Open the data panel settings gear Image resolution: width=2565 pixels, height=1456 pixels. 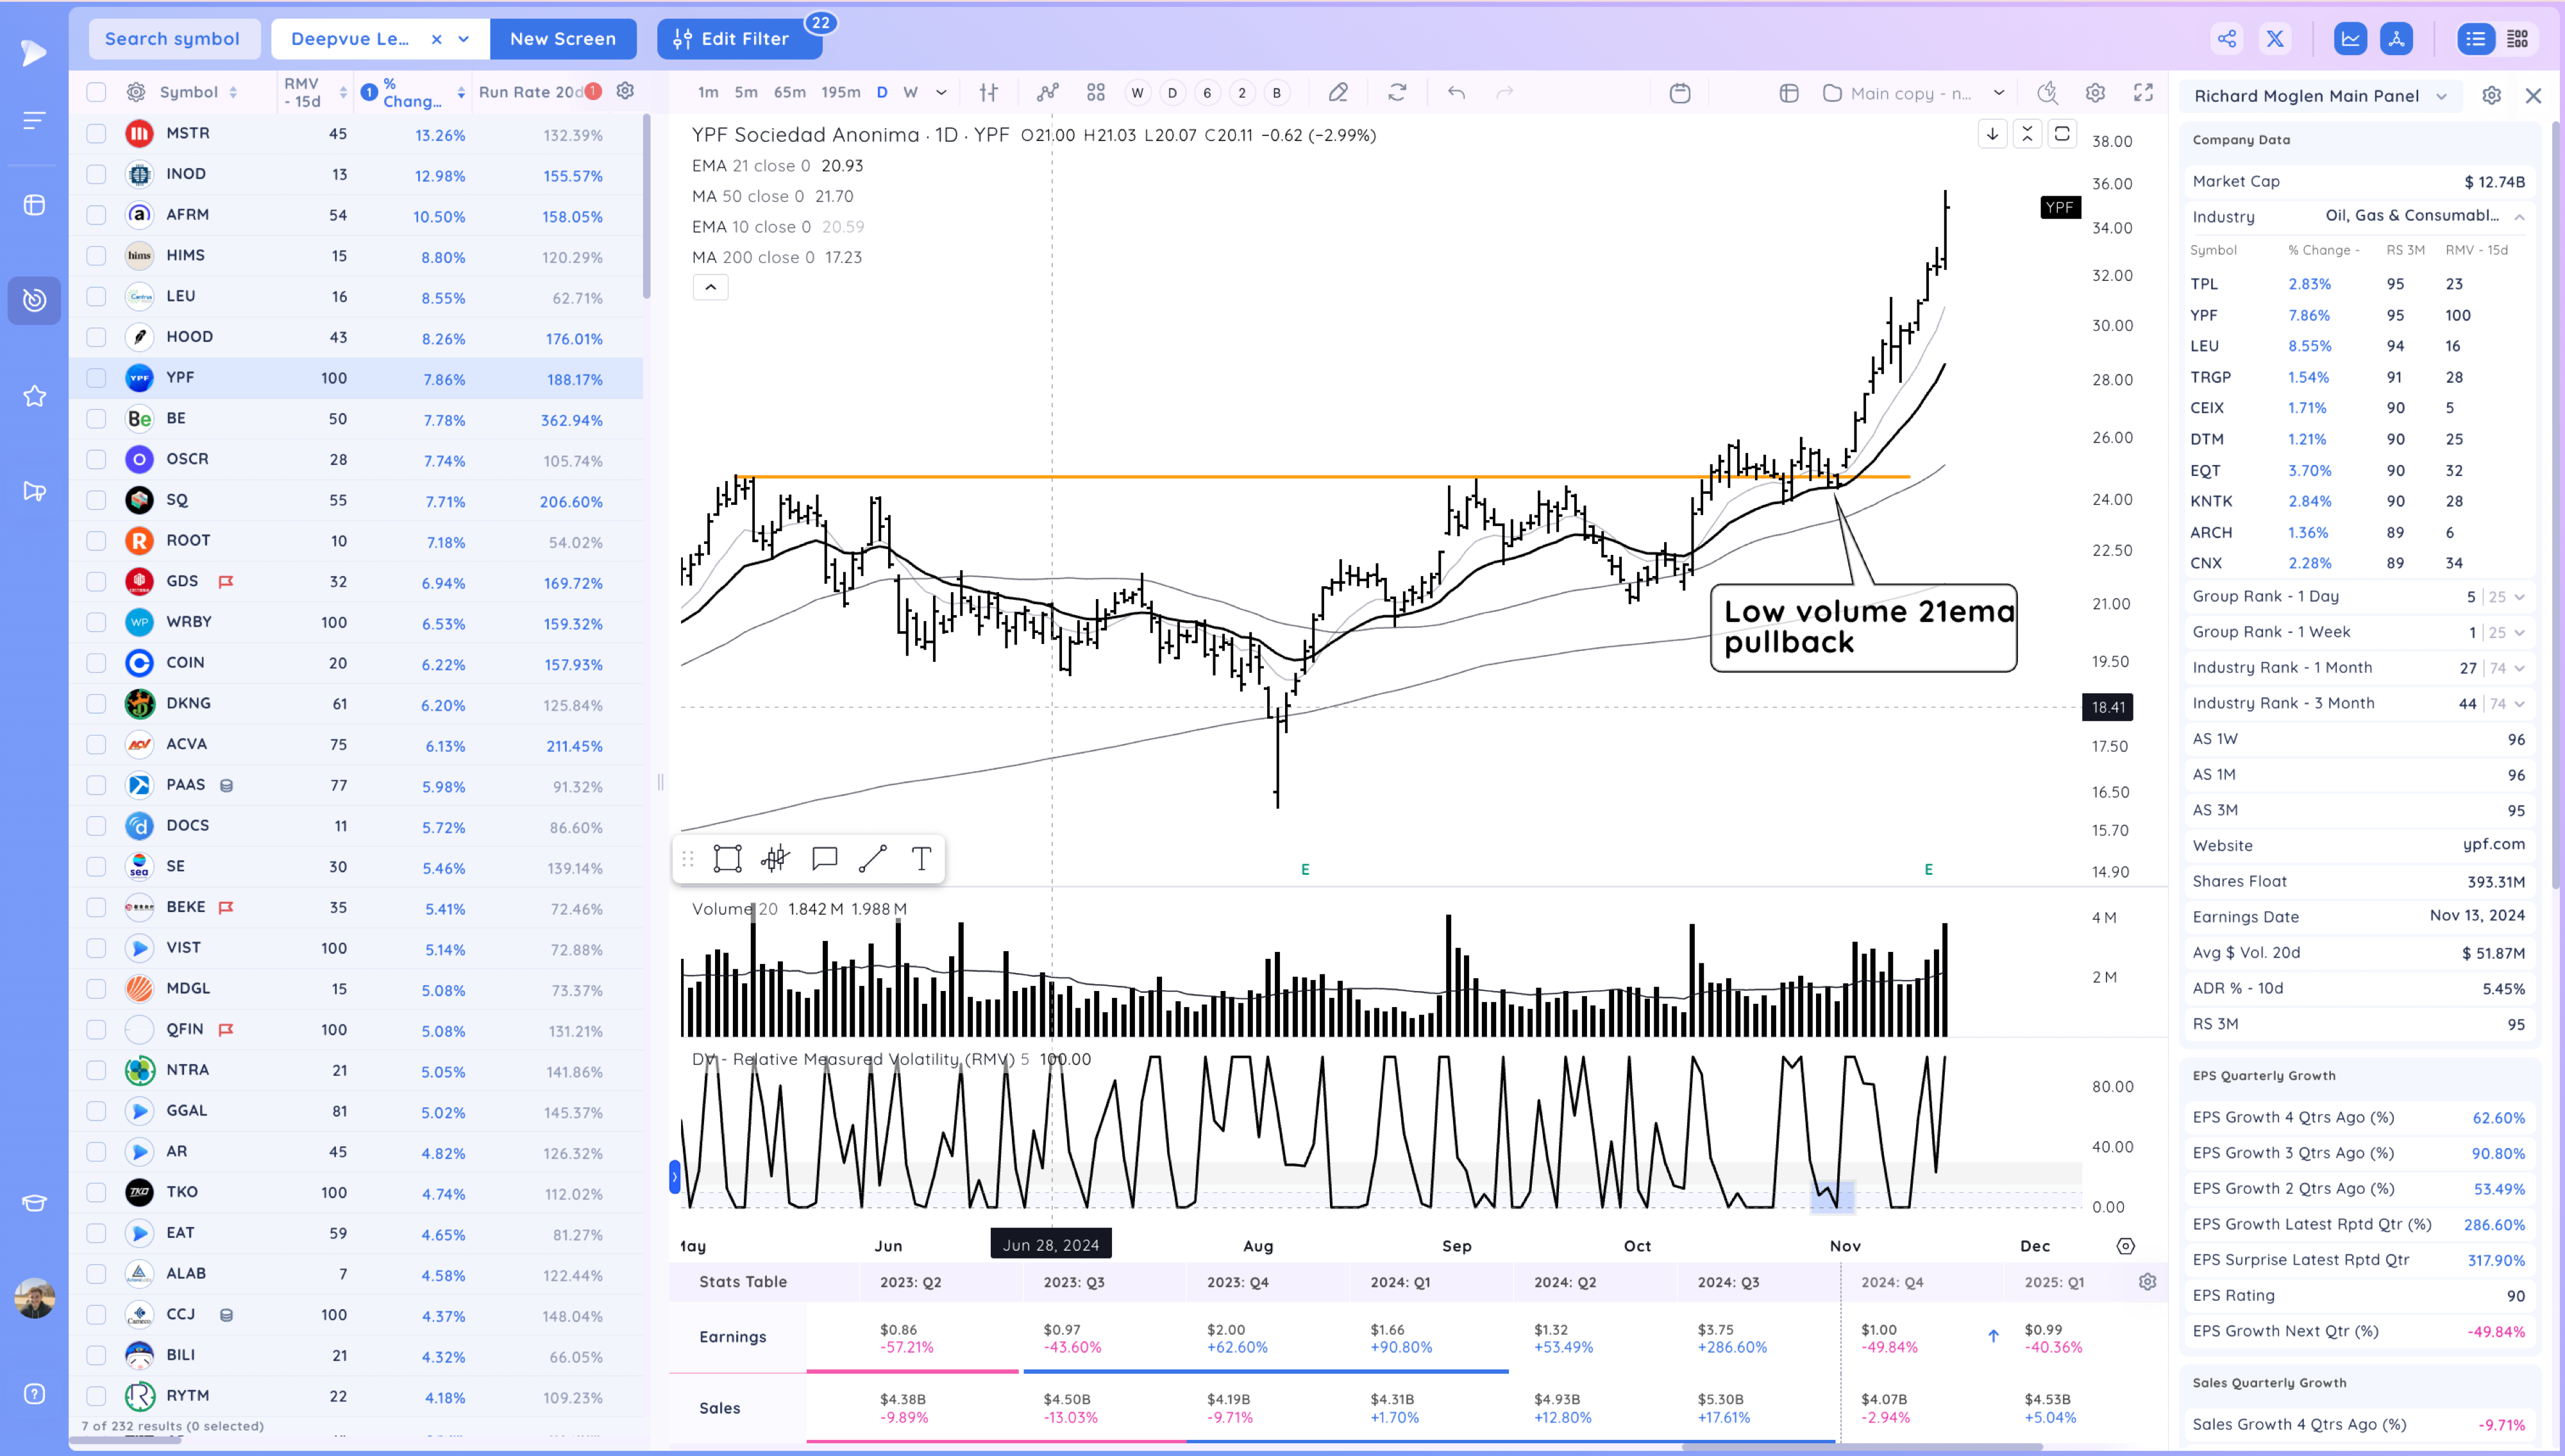(2491, 96)
